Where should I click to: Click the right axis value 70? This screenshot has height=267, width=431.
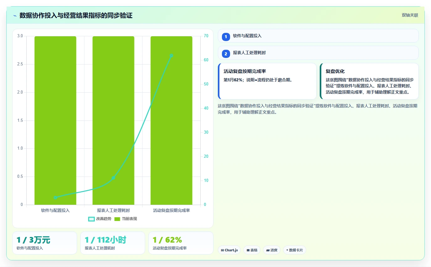click(206, 36)
